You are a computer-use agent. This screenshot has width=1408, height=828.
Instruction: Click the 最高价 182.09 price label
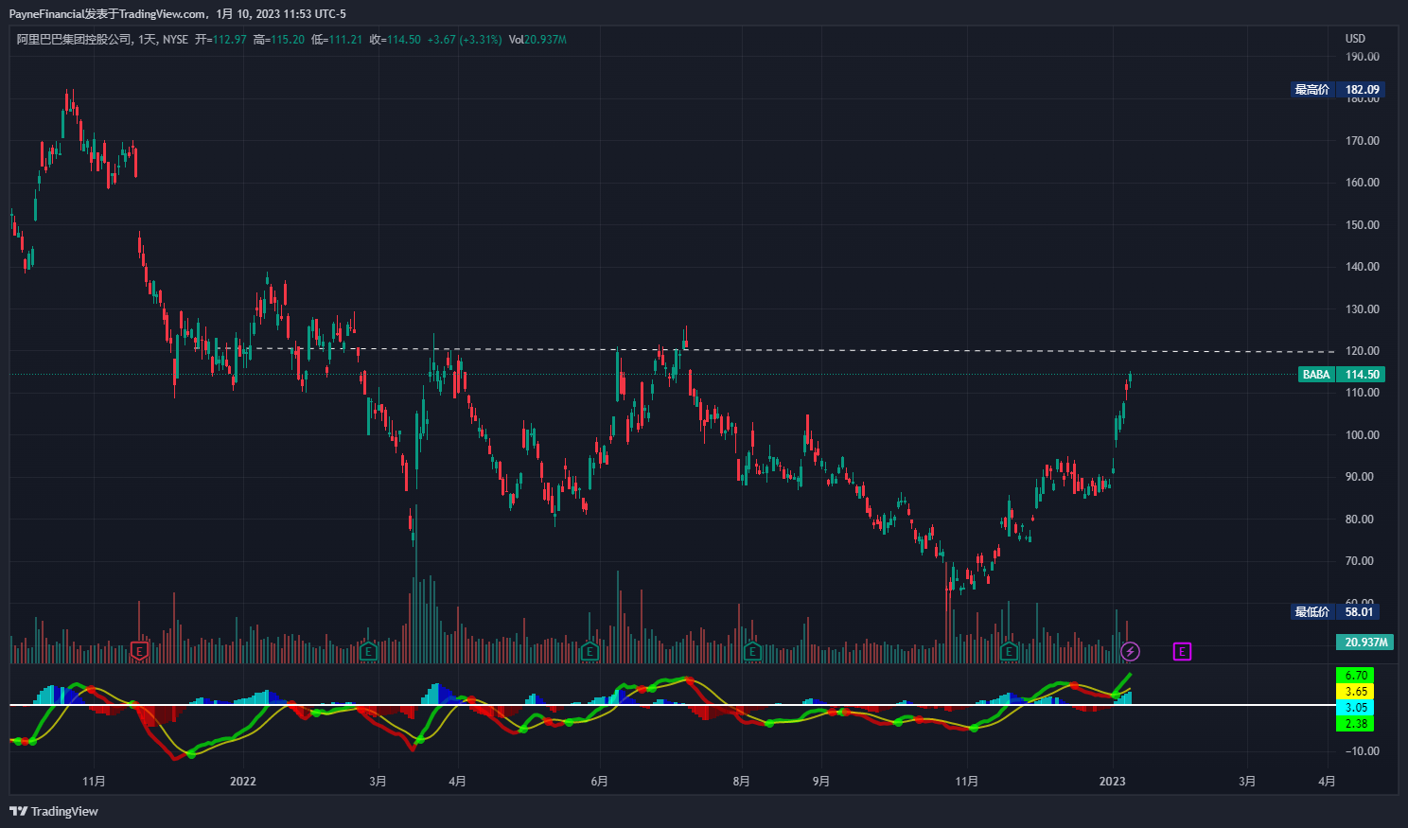coord(1338,90)
